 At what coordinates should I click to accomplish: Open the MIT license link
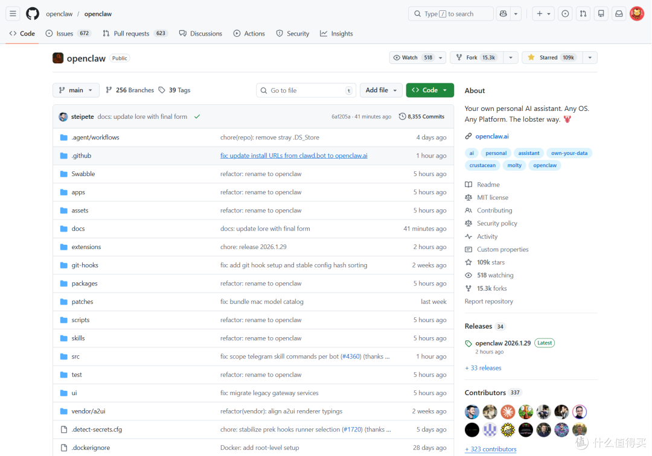tap(493, 198)
